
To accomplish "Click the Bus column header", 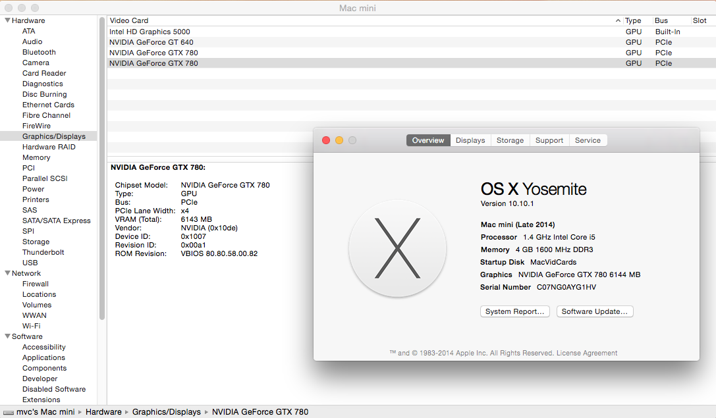I will [x=661, y=20].
